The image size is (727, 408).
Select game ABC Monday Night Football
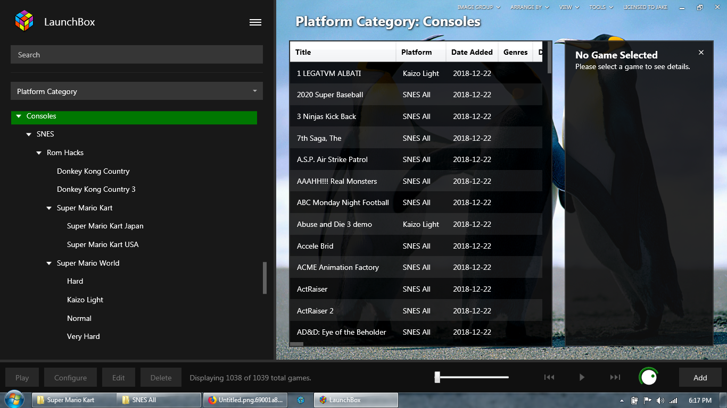click(x=416, y=202)
